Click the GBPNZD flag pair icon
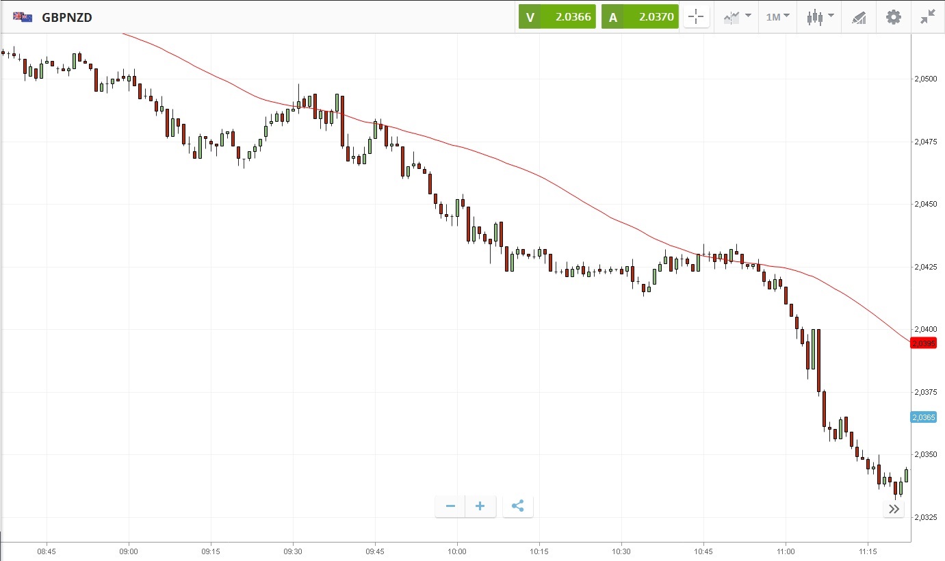945x561 pixels. (x=23, y=17)
